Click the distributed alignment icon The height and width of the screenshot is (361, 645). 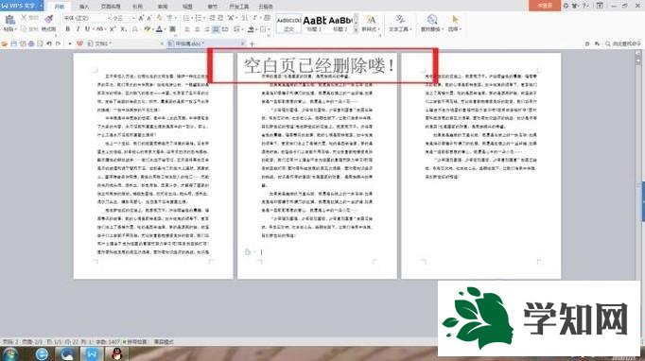click(225, 29)
